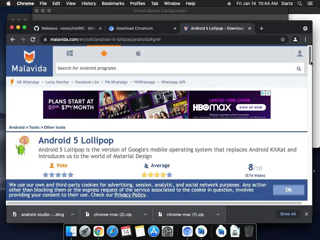Close the downloads bar
The image size is (320, 240).
pyautogui.click(x=306, y=214)
